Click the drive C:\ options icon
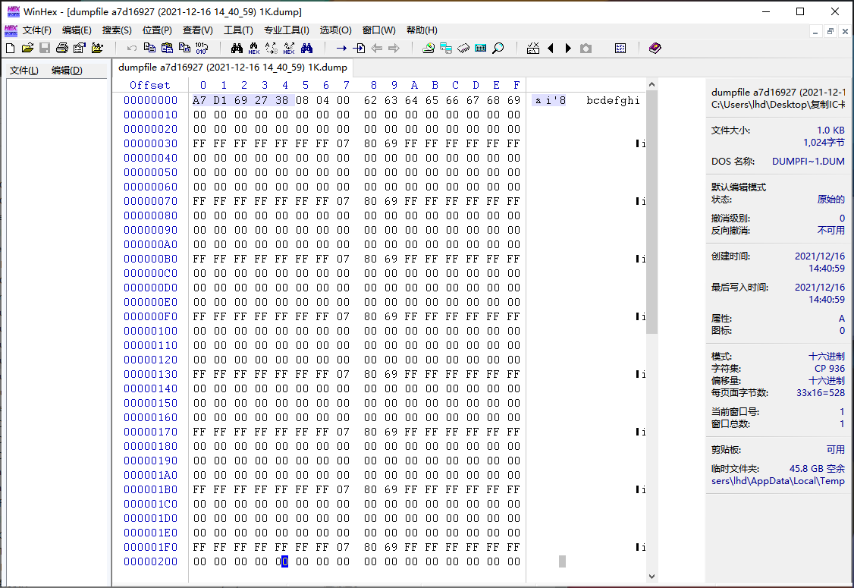 click(533, 48)
